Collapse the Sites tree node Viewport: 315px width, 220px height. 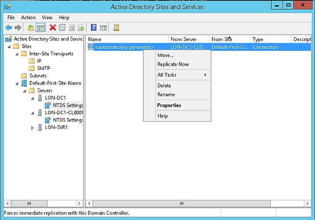[9, 47]
